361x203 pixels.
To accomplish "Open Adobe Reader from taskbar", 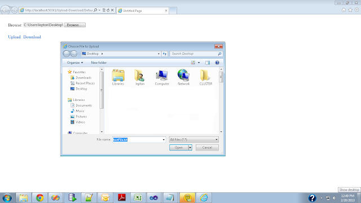I will [x=122, y=198].
